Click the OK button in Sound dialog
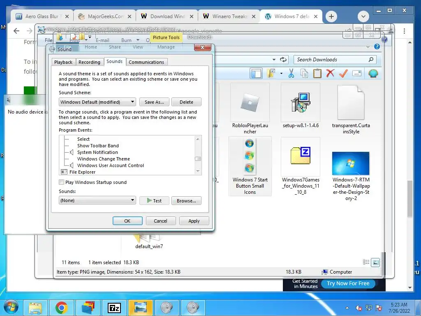The height and width of the screenshot is (316, 421). coord(127,221)
